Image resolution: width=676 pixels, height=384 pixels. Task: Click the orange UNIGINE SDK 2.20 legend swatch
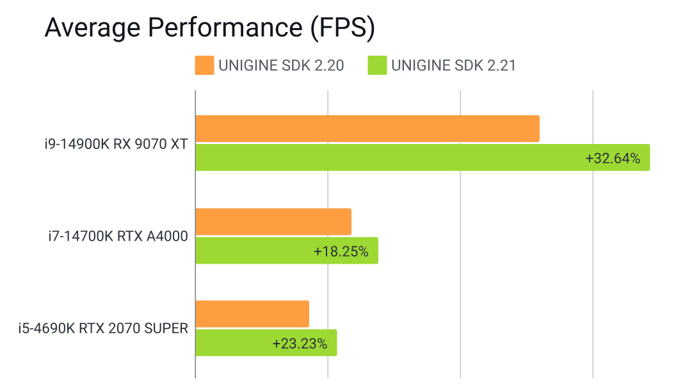pos(204,65)
